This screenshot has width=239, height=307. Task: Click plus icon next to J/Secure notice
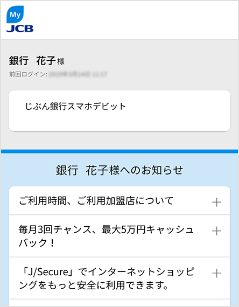click(x=216, y=273)
